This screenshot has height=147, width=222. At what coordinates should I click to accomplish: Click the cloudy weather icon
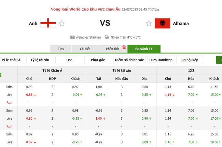click(x=107, y=37)
